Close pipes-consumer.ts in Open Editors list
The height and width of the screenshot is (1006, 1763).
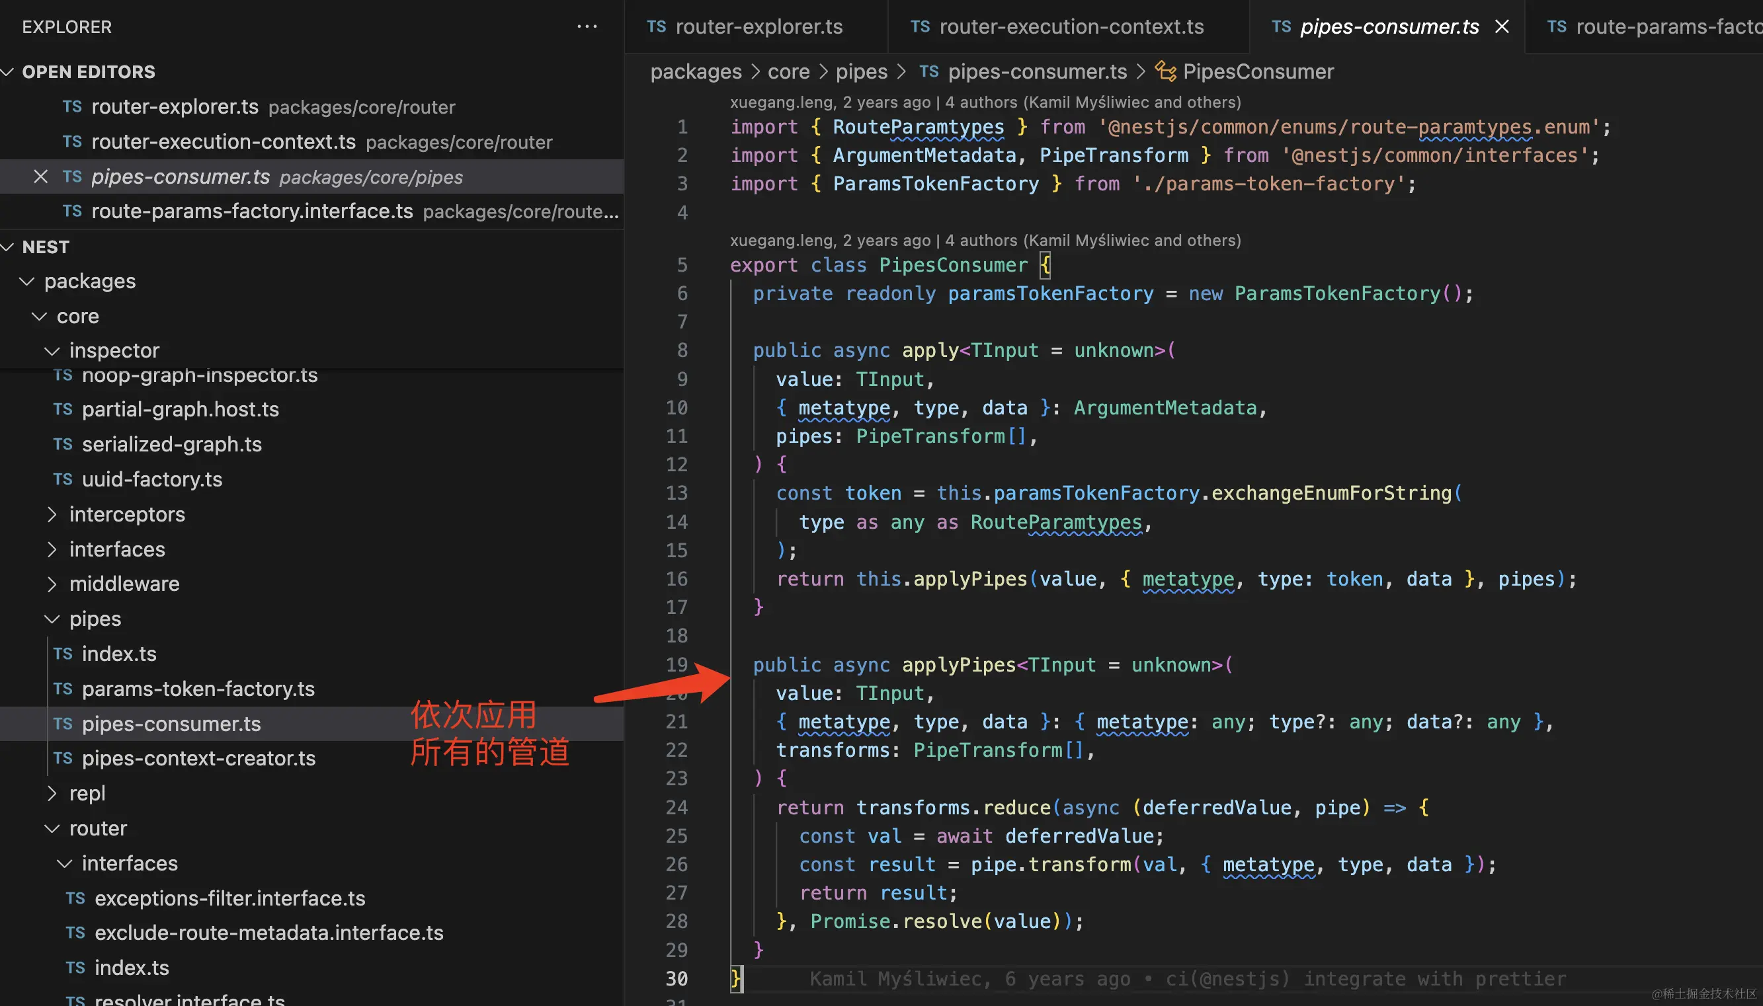point(41,177)
